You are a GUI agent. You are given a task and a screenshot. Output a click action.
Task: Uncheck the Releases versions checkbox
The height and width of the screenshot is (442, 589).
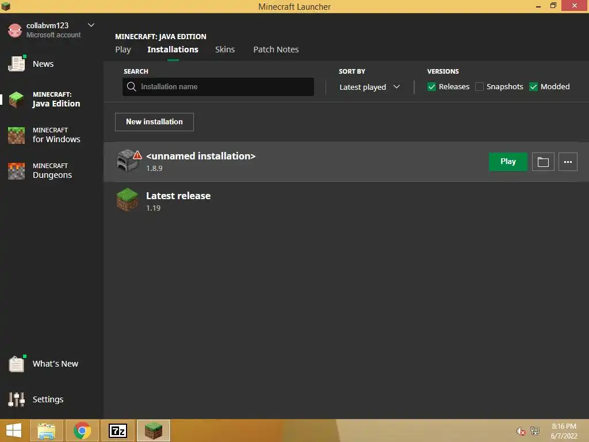[x=431, y=87]
